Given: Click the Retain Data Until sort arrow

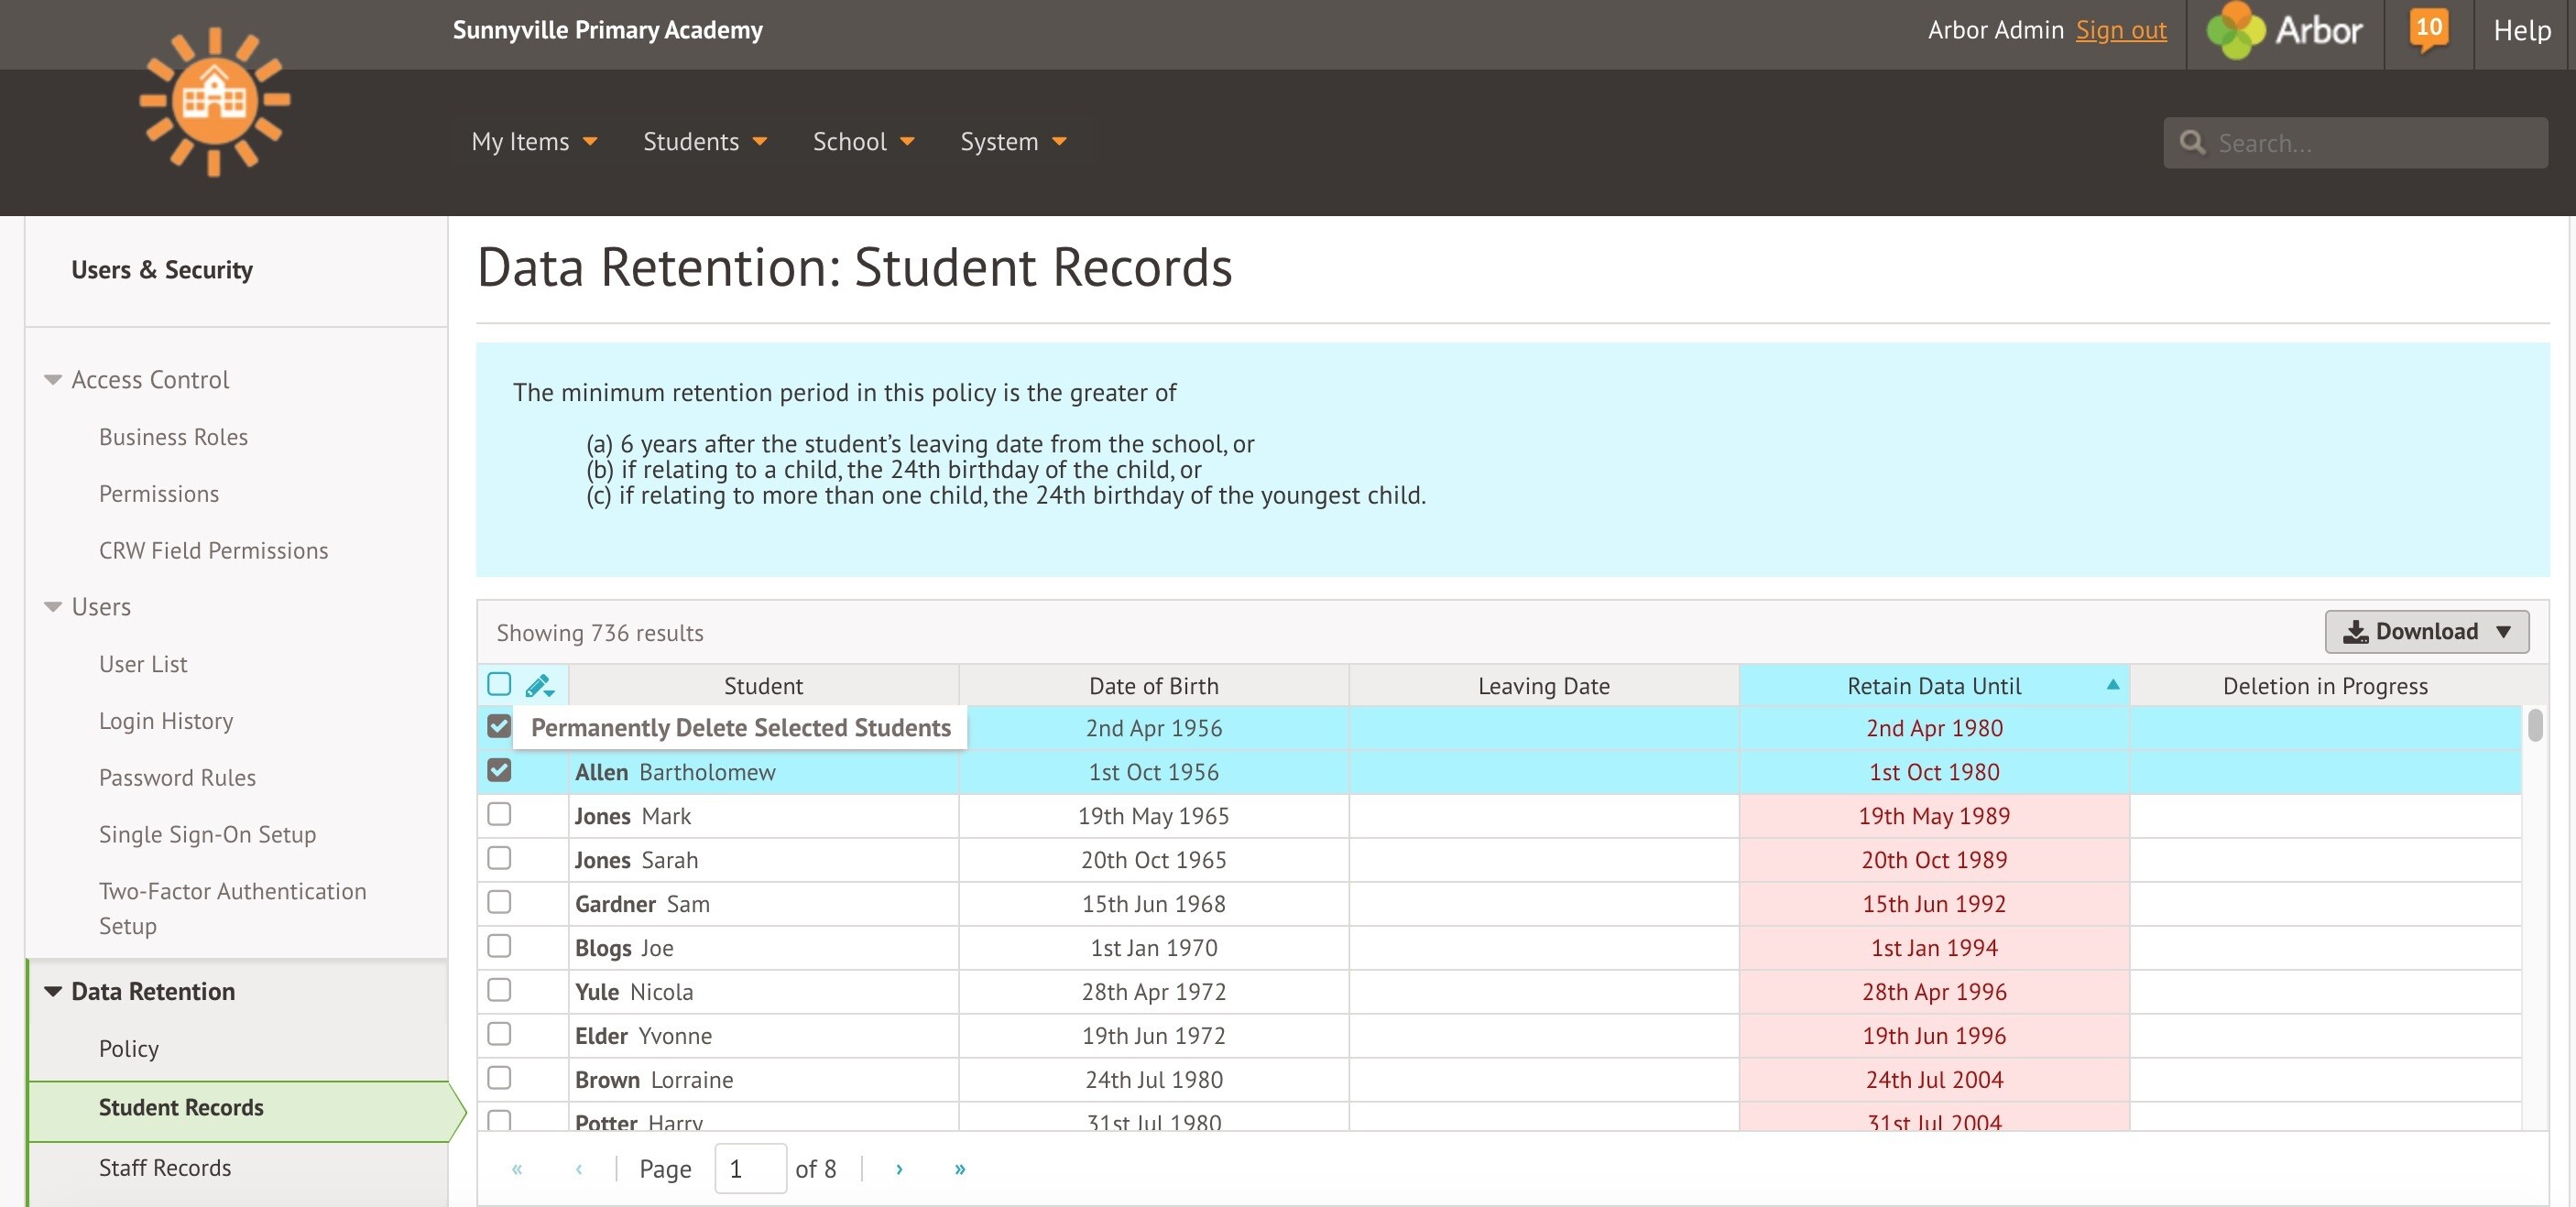Looking at the screenshot, I should click(x=2112, y=685).
